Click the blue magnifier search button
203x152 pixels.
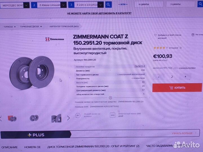[108, 5]
